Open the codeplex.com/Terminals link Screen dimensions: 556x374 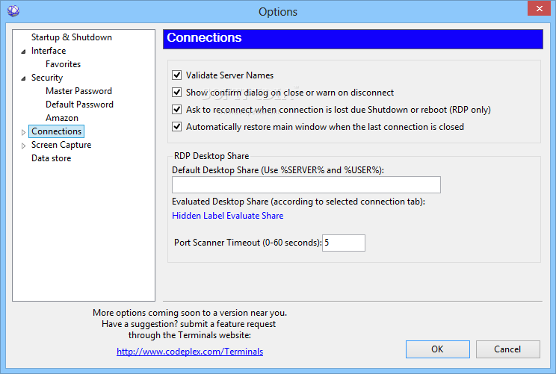pyautogui.click(x=190, y=352)
